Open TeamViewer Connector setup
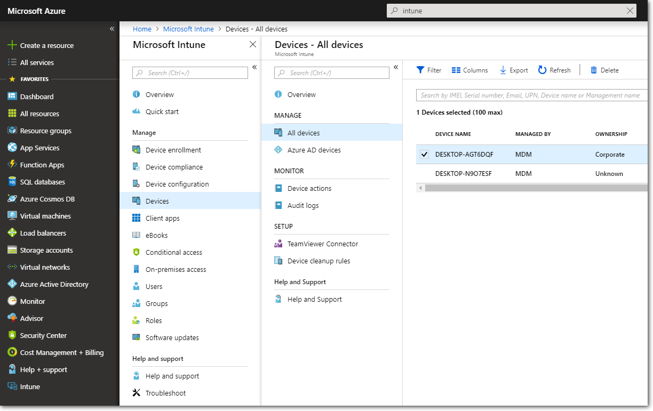This screenshot has width=653, height=411. point(322,244)
